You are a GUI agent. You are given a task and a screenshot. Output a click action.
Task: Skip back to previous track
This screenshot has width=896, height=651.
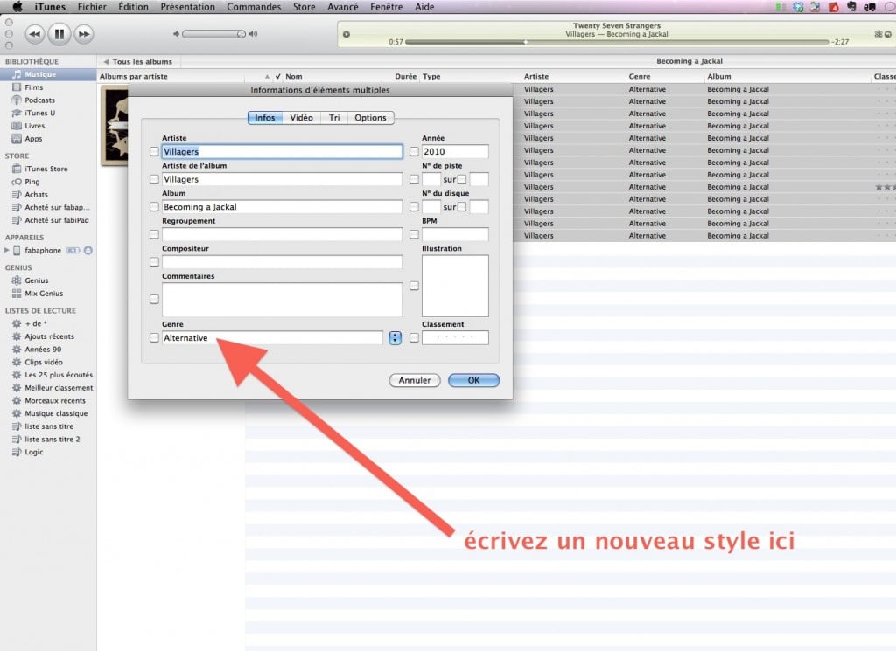click(x=35, y=34)
